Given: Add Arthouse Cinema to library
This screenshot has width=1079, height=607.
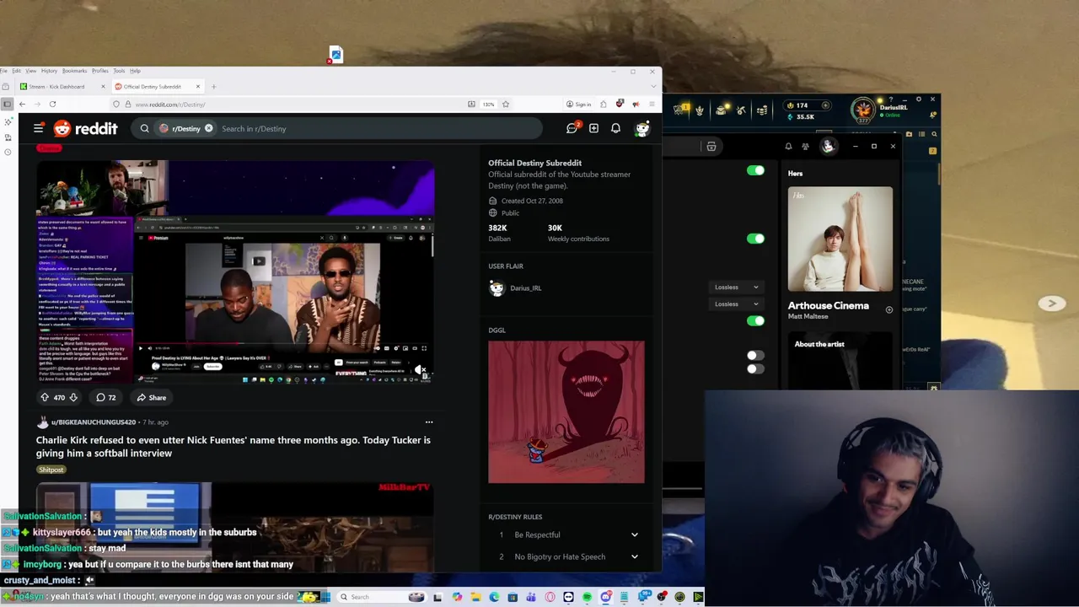Looking at the screenshot, I should pyautogui.click(x=888, y=310).
